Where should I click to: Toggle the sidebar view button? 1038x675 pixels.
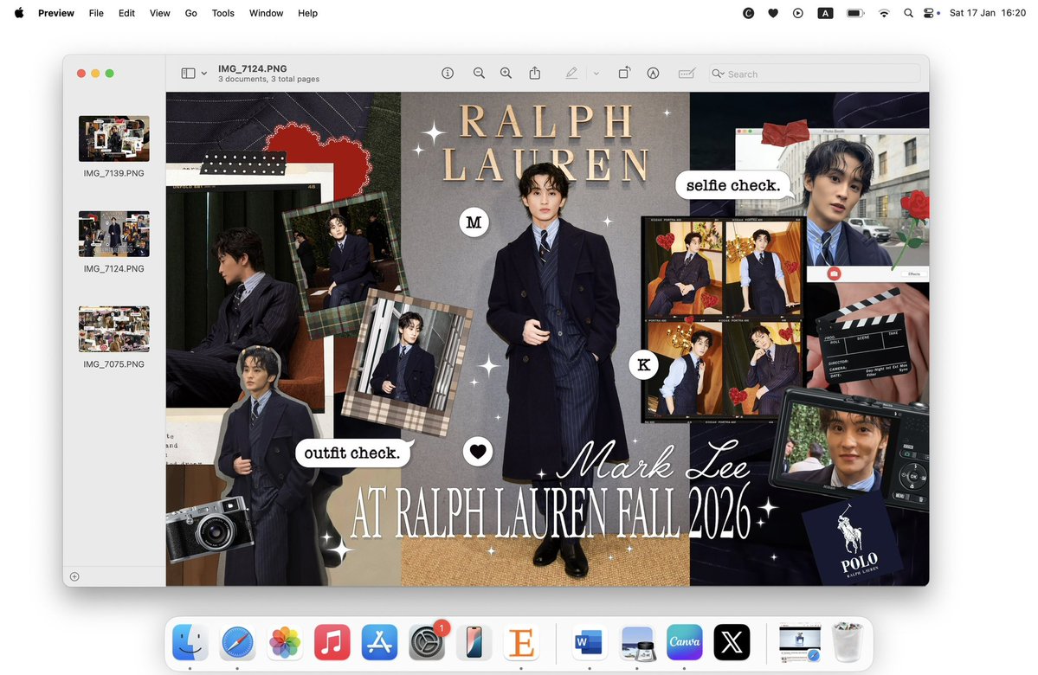[188, 74]
